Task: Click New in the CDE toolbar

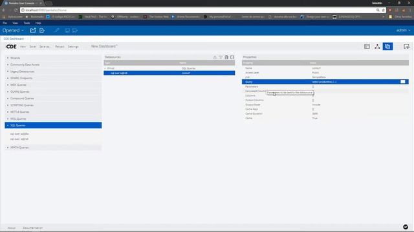Action: pos(23,46)
